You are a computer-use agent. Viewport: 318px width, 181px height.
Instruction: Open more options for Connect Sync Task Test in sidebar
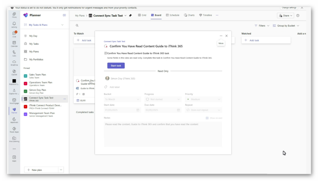(65, 99)
